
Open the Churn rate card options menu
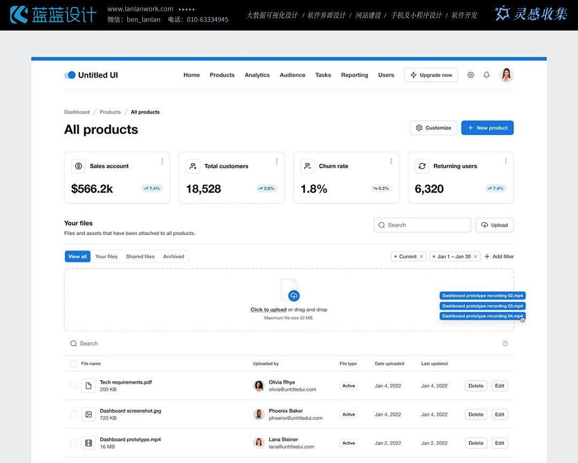(391, 161)
